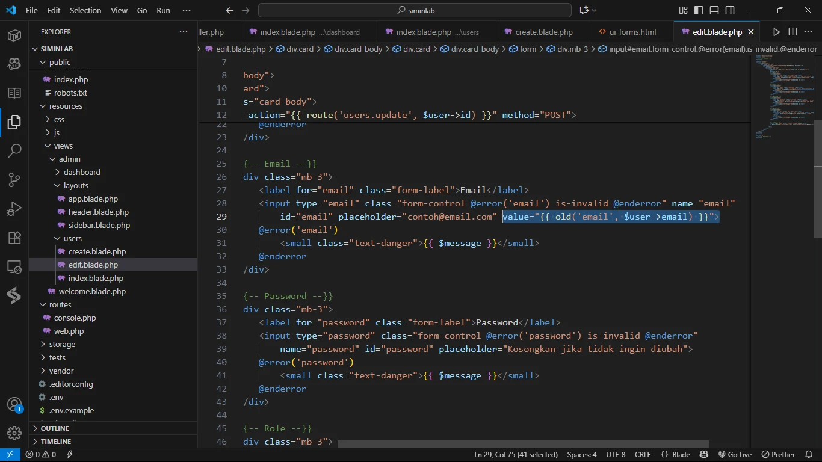Open the Extensions view
822x462 pixels.
coord(14,238)
